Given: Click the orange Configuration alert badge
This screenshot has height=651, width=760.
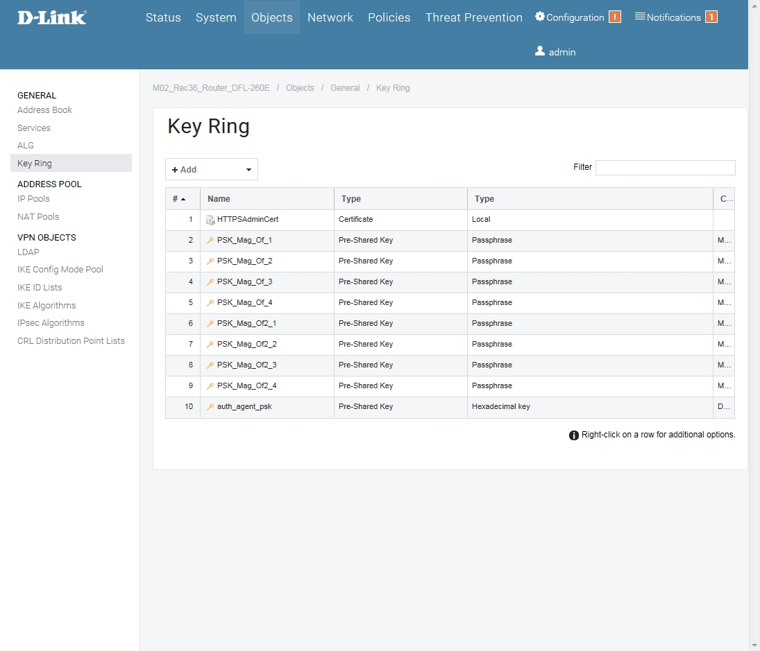Looking at the screenshot, I should coord(614,17).
